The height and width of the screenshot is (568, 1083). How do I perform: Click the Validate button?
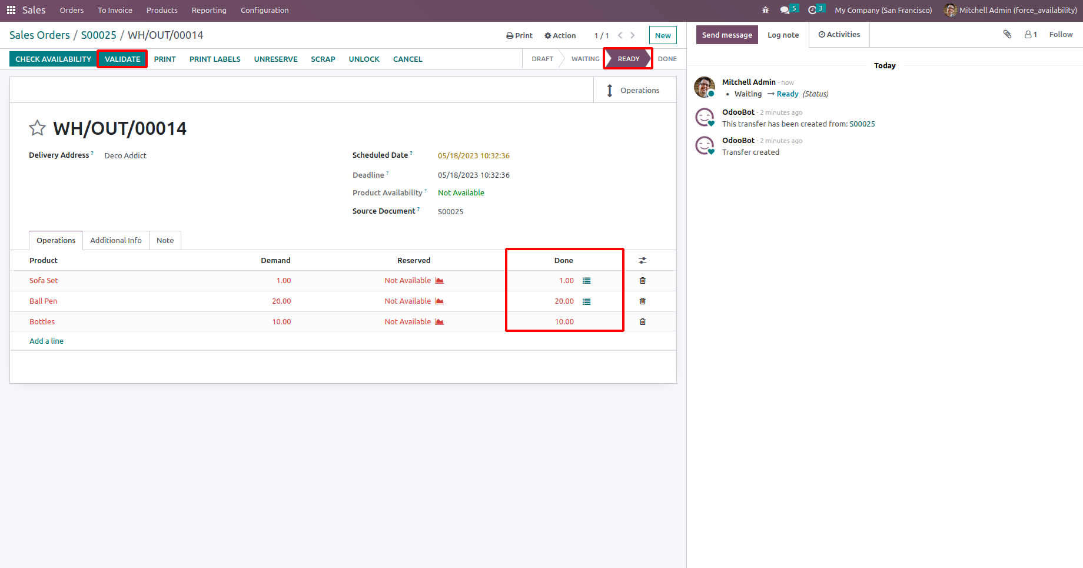coord(122,59)
